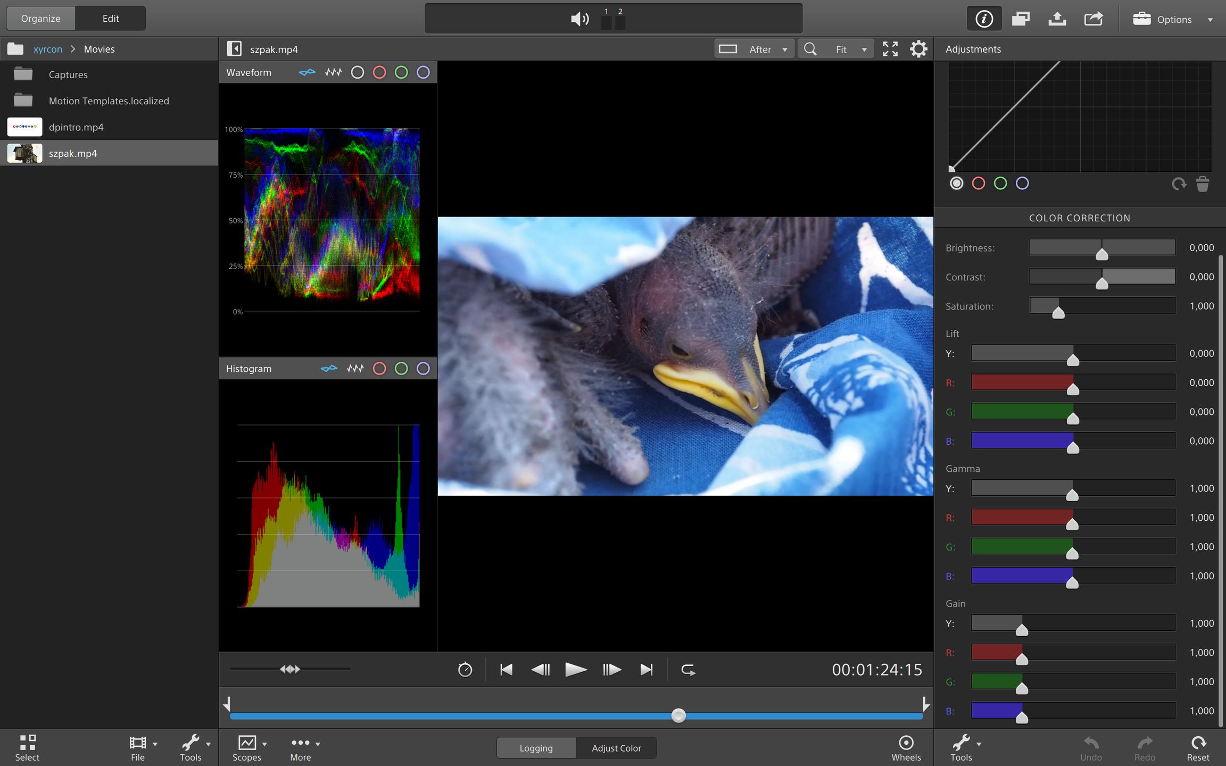
Task: Click the viewer settings gear icon
Action: [x=918, y=49]
